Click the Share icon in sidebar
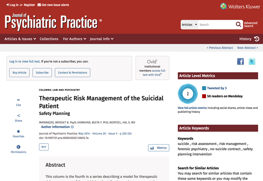 coord(18,115)
